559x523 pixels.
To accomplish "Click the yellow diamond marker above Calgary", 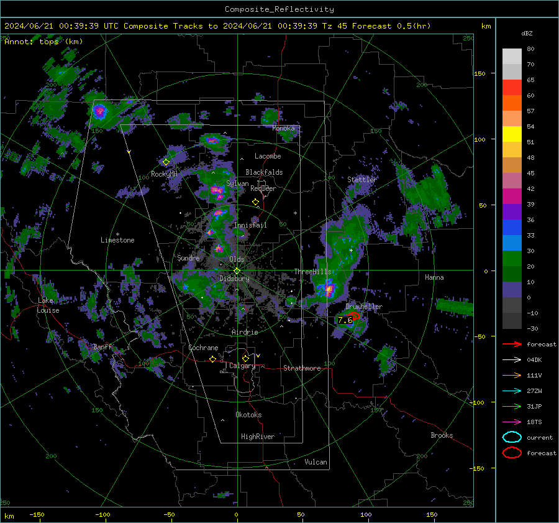I will pyautogui.click(x=245, y=358).
